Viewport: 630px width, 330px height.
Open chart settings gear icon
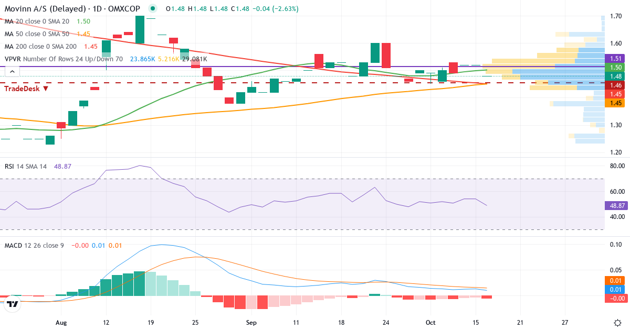coord(617,322)
